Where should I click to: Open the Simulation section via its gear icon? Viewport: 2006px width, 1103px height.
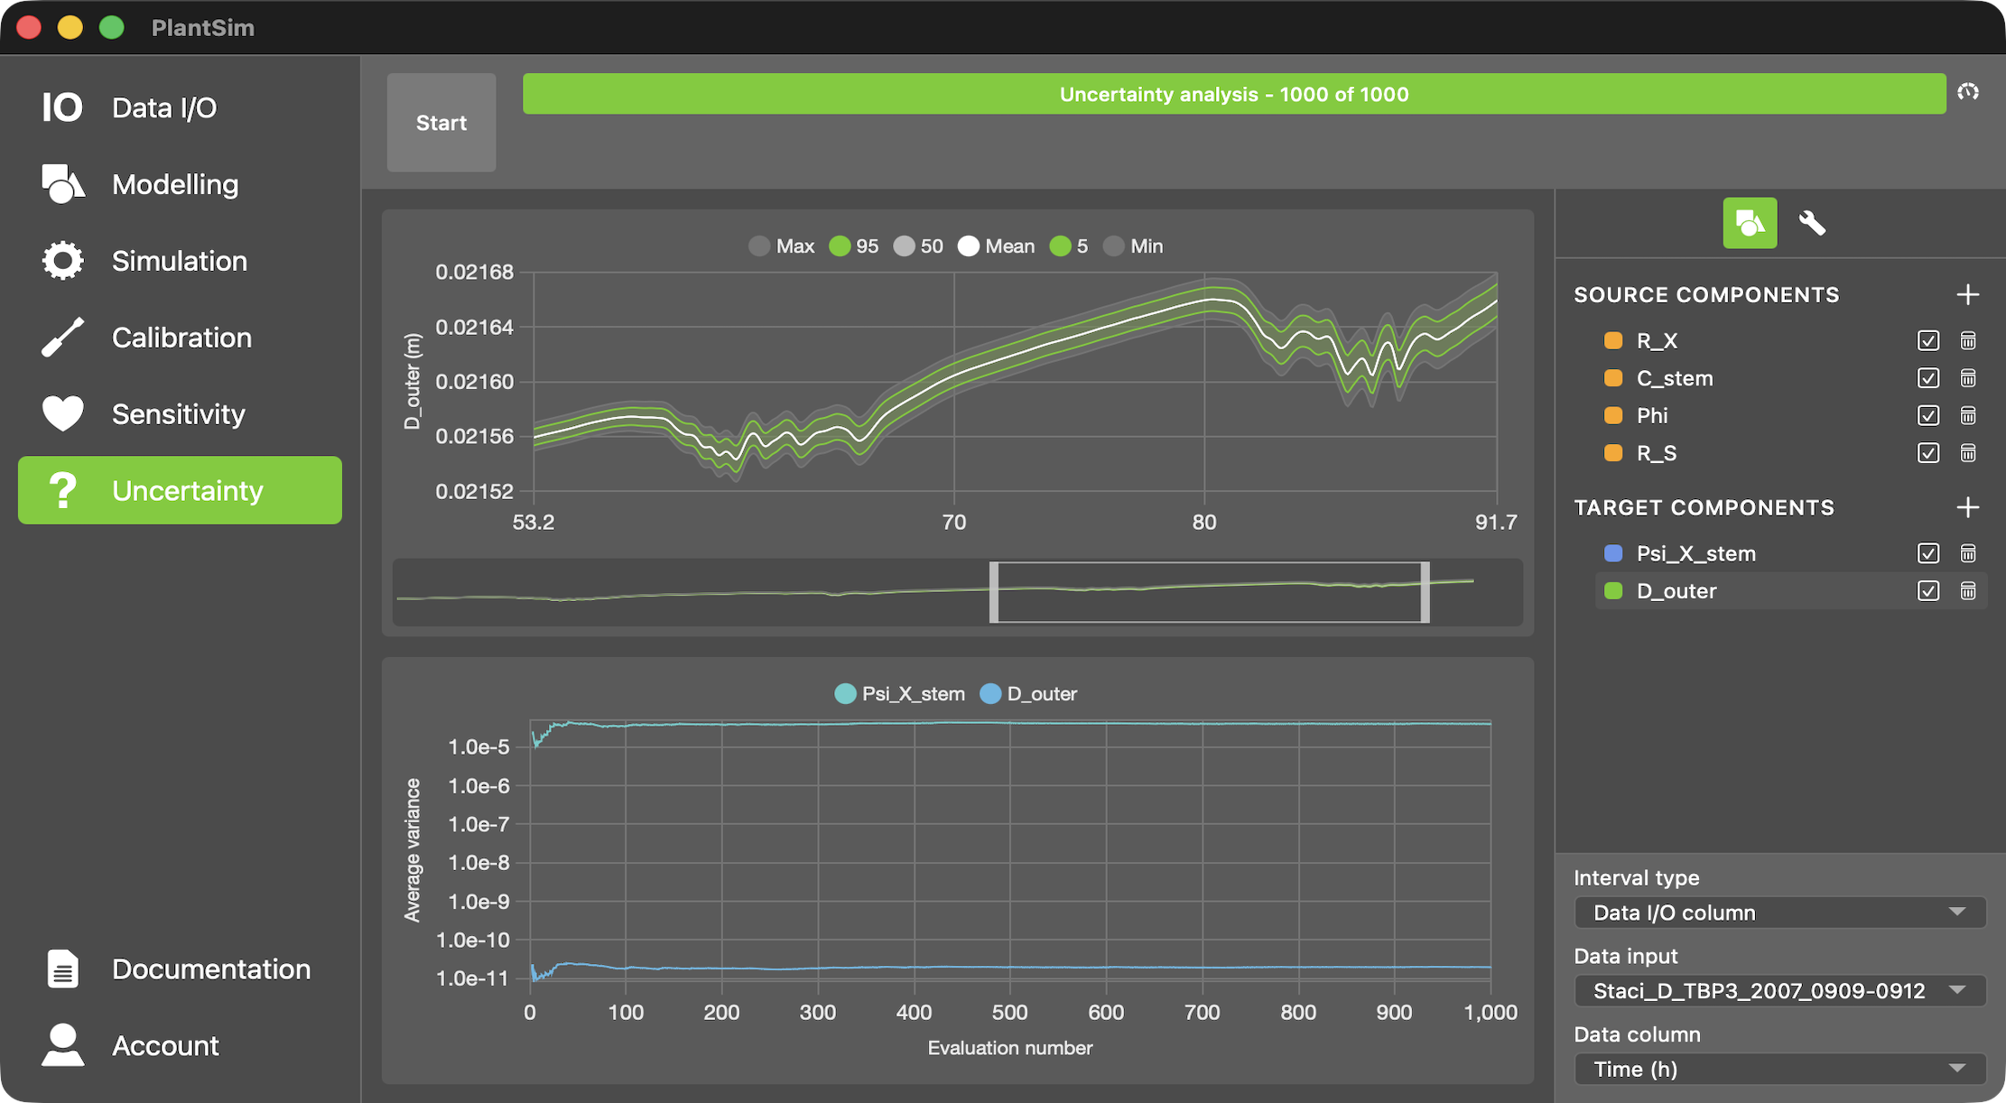[61, 260]
